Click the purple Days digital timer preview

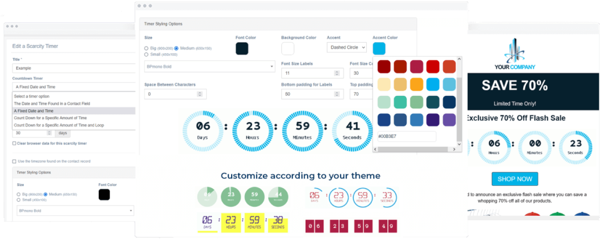(207, 222)
